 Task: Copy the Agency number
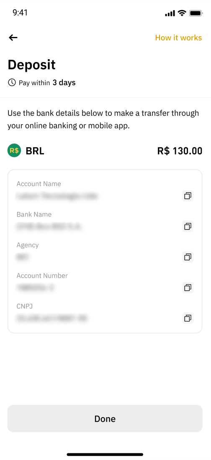tap(188, 257)
